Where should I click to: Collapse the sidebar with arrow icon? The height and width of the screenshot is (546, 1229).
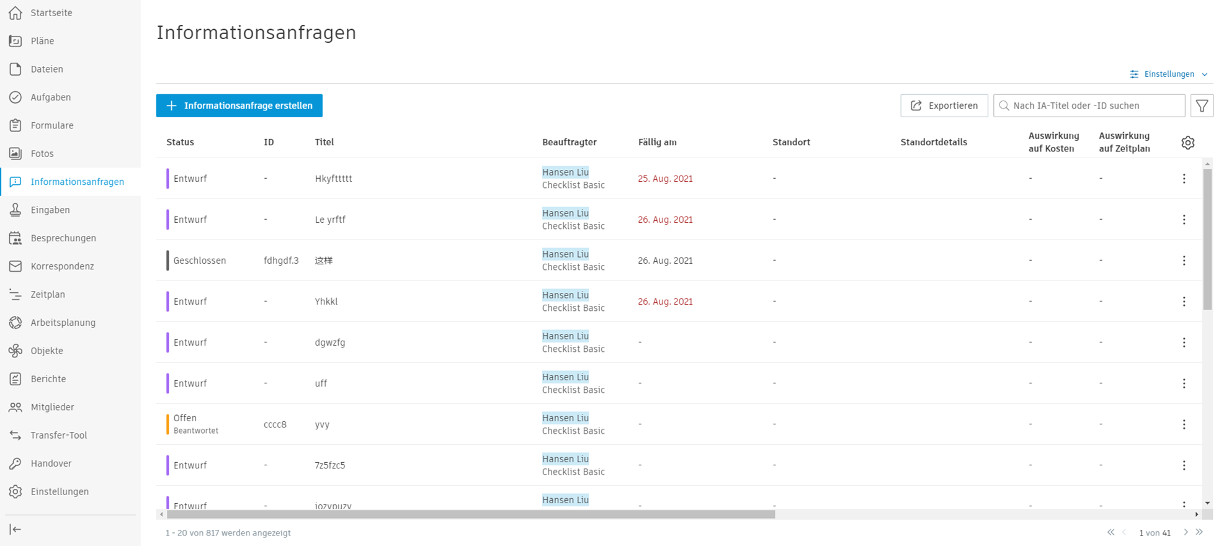click(x=16, y=529)
